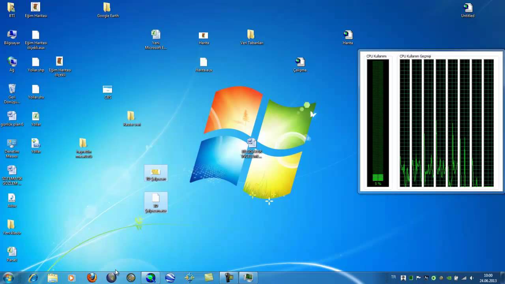Select the Yollar.shx file icon
Image resolution: width=505 pixels, height=284 pixels.
pos(36,92)
